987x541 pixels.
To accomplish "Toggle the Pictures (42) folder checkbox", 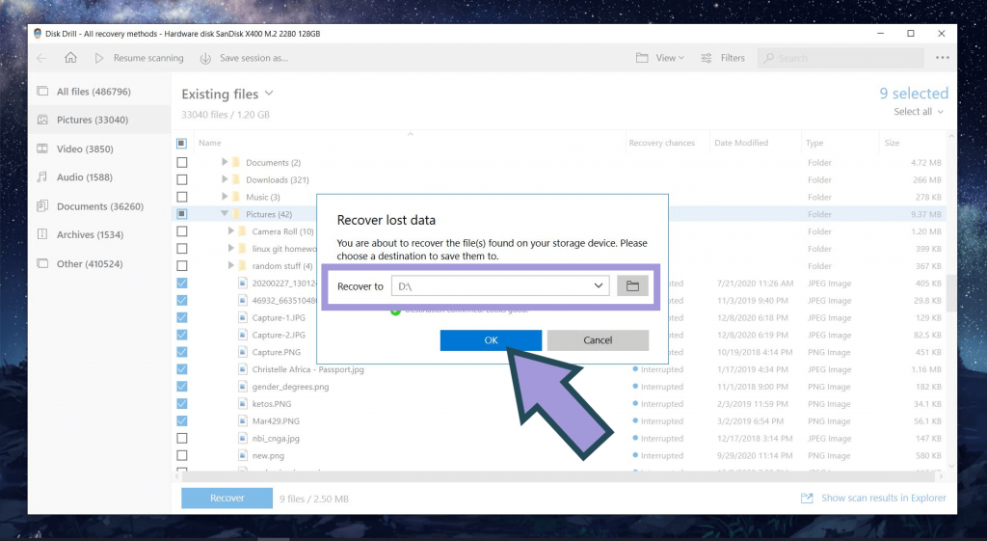I will click(182, 214).
